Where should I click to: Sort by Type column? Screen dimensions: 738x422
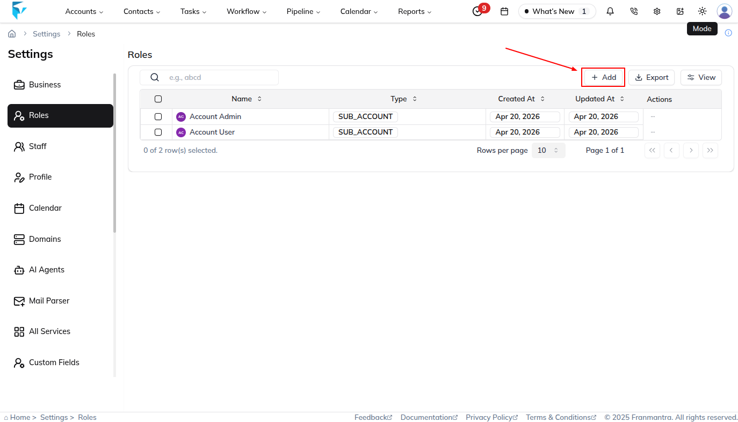[403, 99]
